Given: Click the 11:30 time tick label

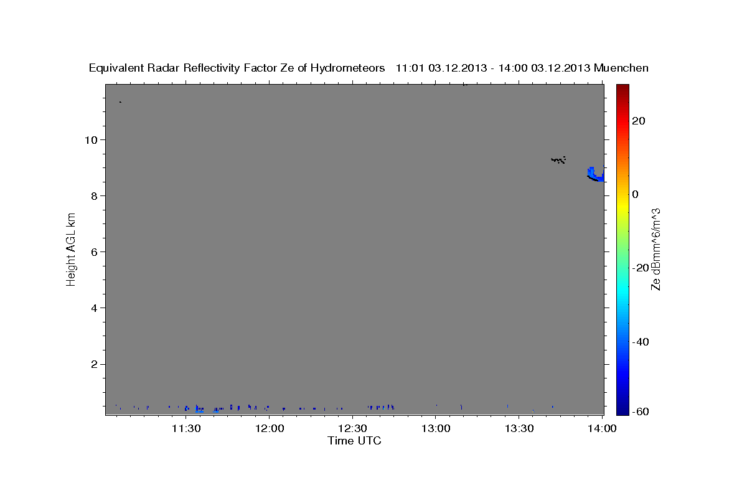Looking at the screenshot, I should tap(186, 428).
